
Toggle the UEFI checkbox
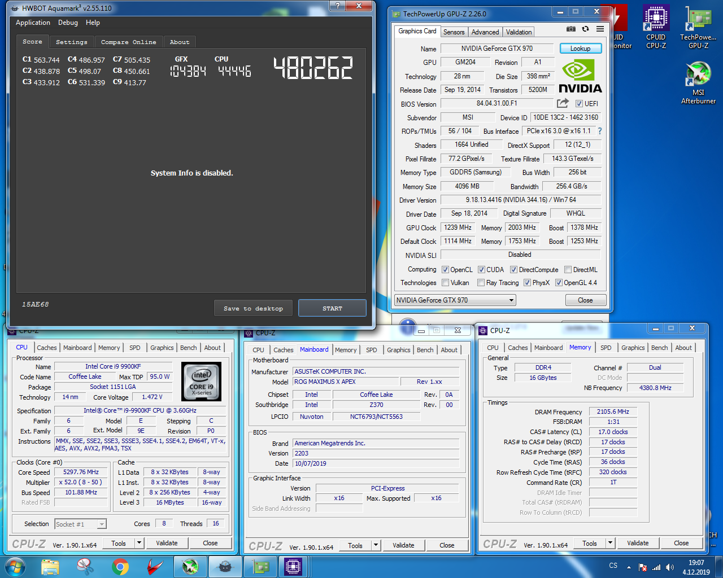point(579,104)
